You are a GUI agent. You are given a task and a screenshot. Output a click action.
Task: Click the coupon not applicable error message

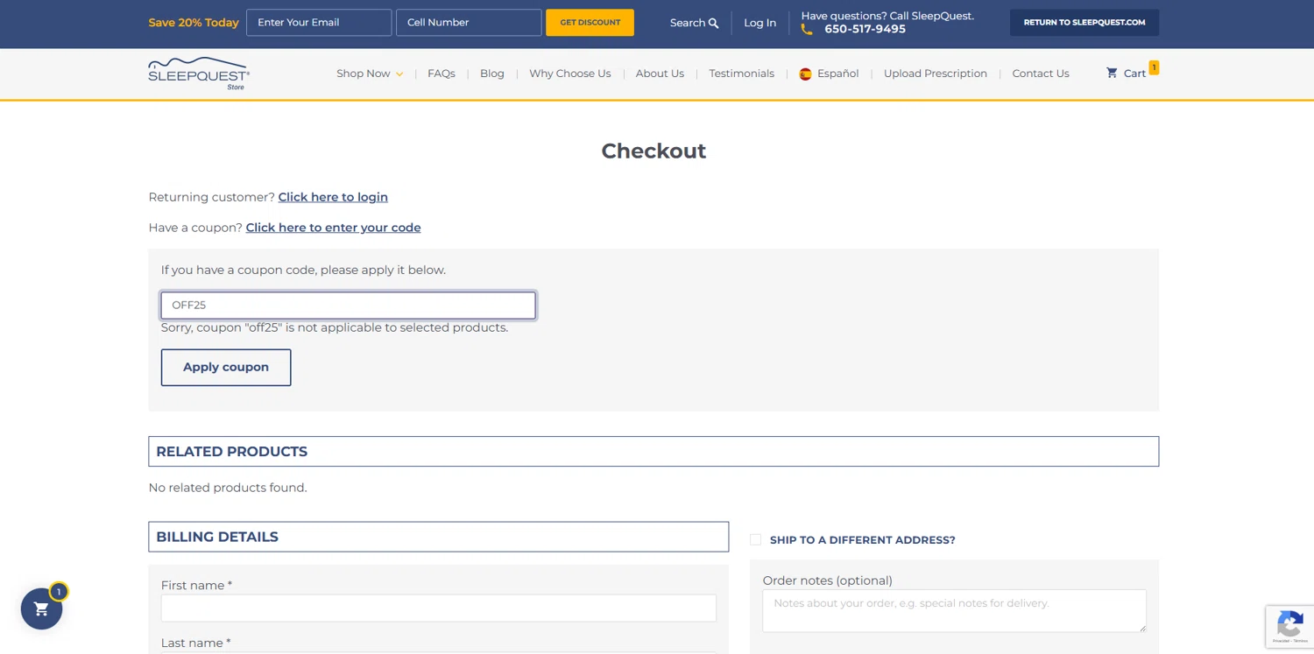[x=335, y=327]
